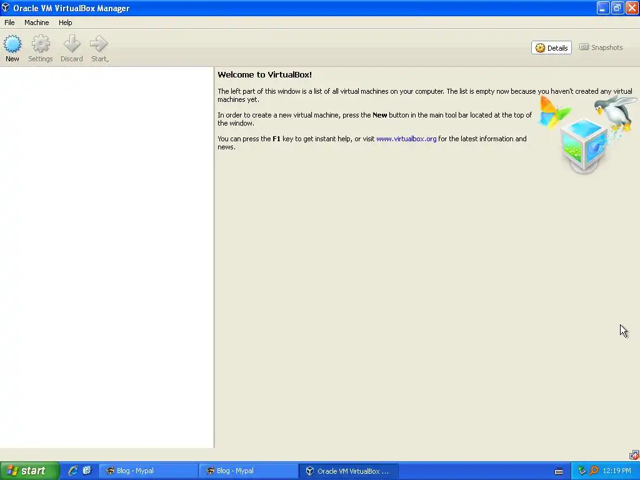
Task: Launch the second quick launch browser icon
Action: pyautogui.click(x=87, y=471)
